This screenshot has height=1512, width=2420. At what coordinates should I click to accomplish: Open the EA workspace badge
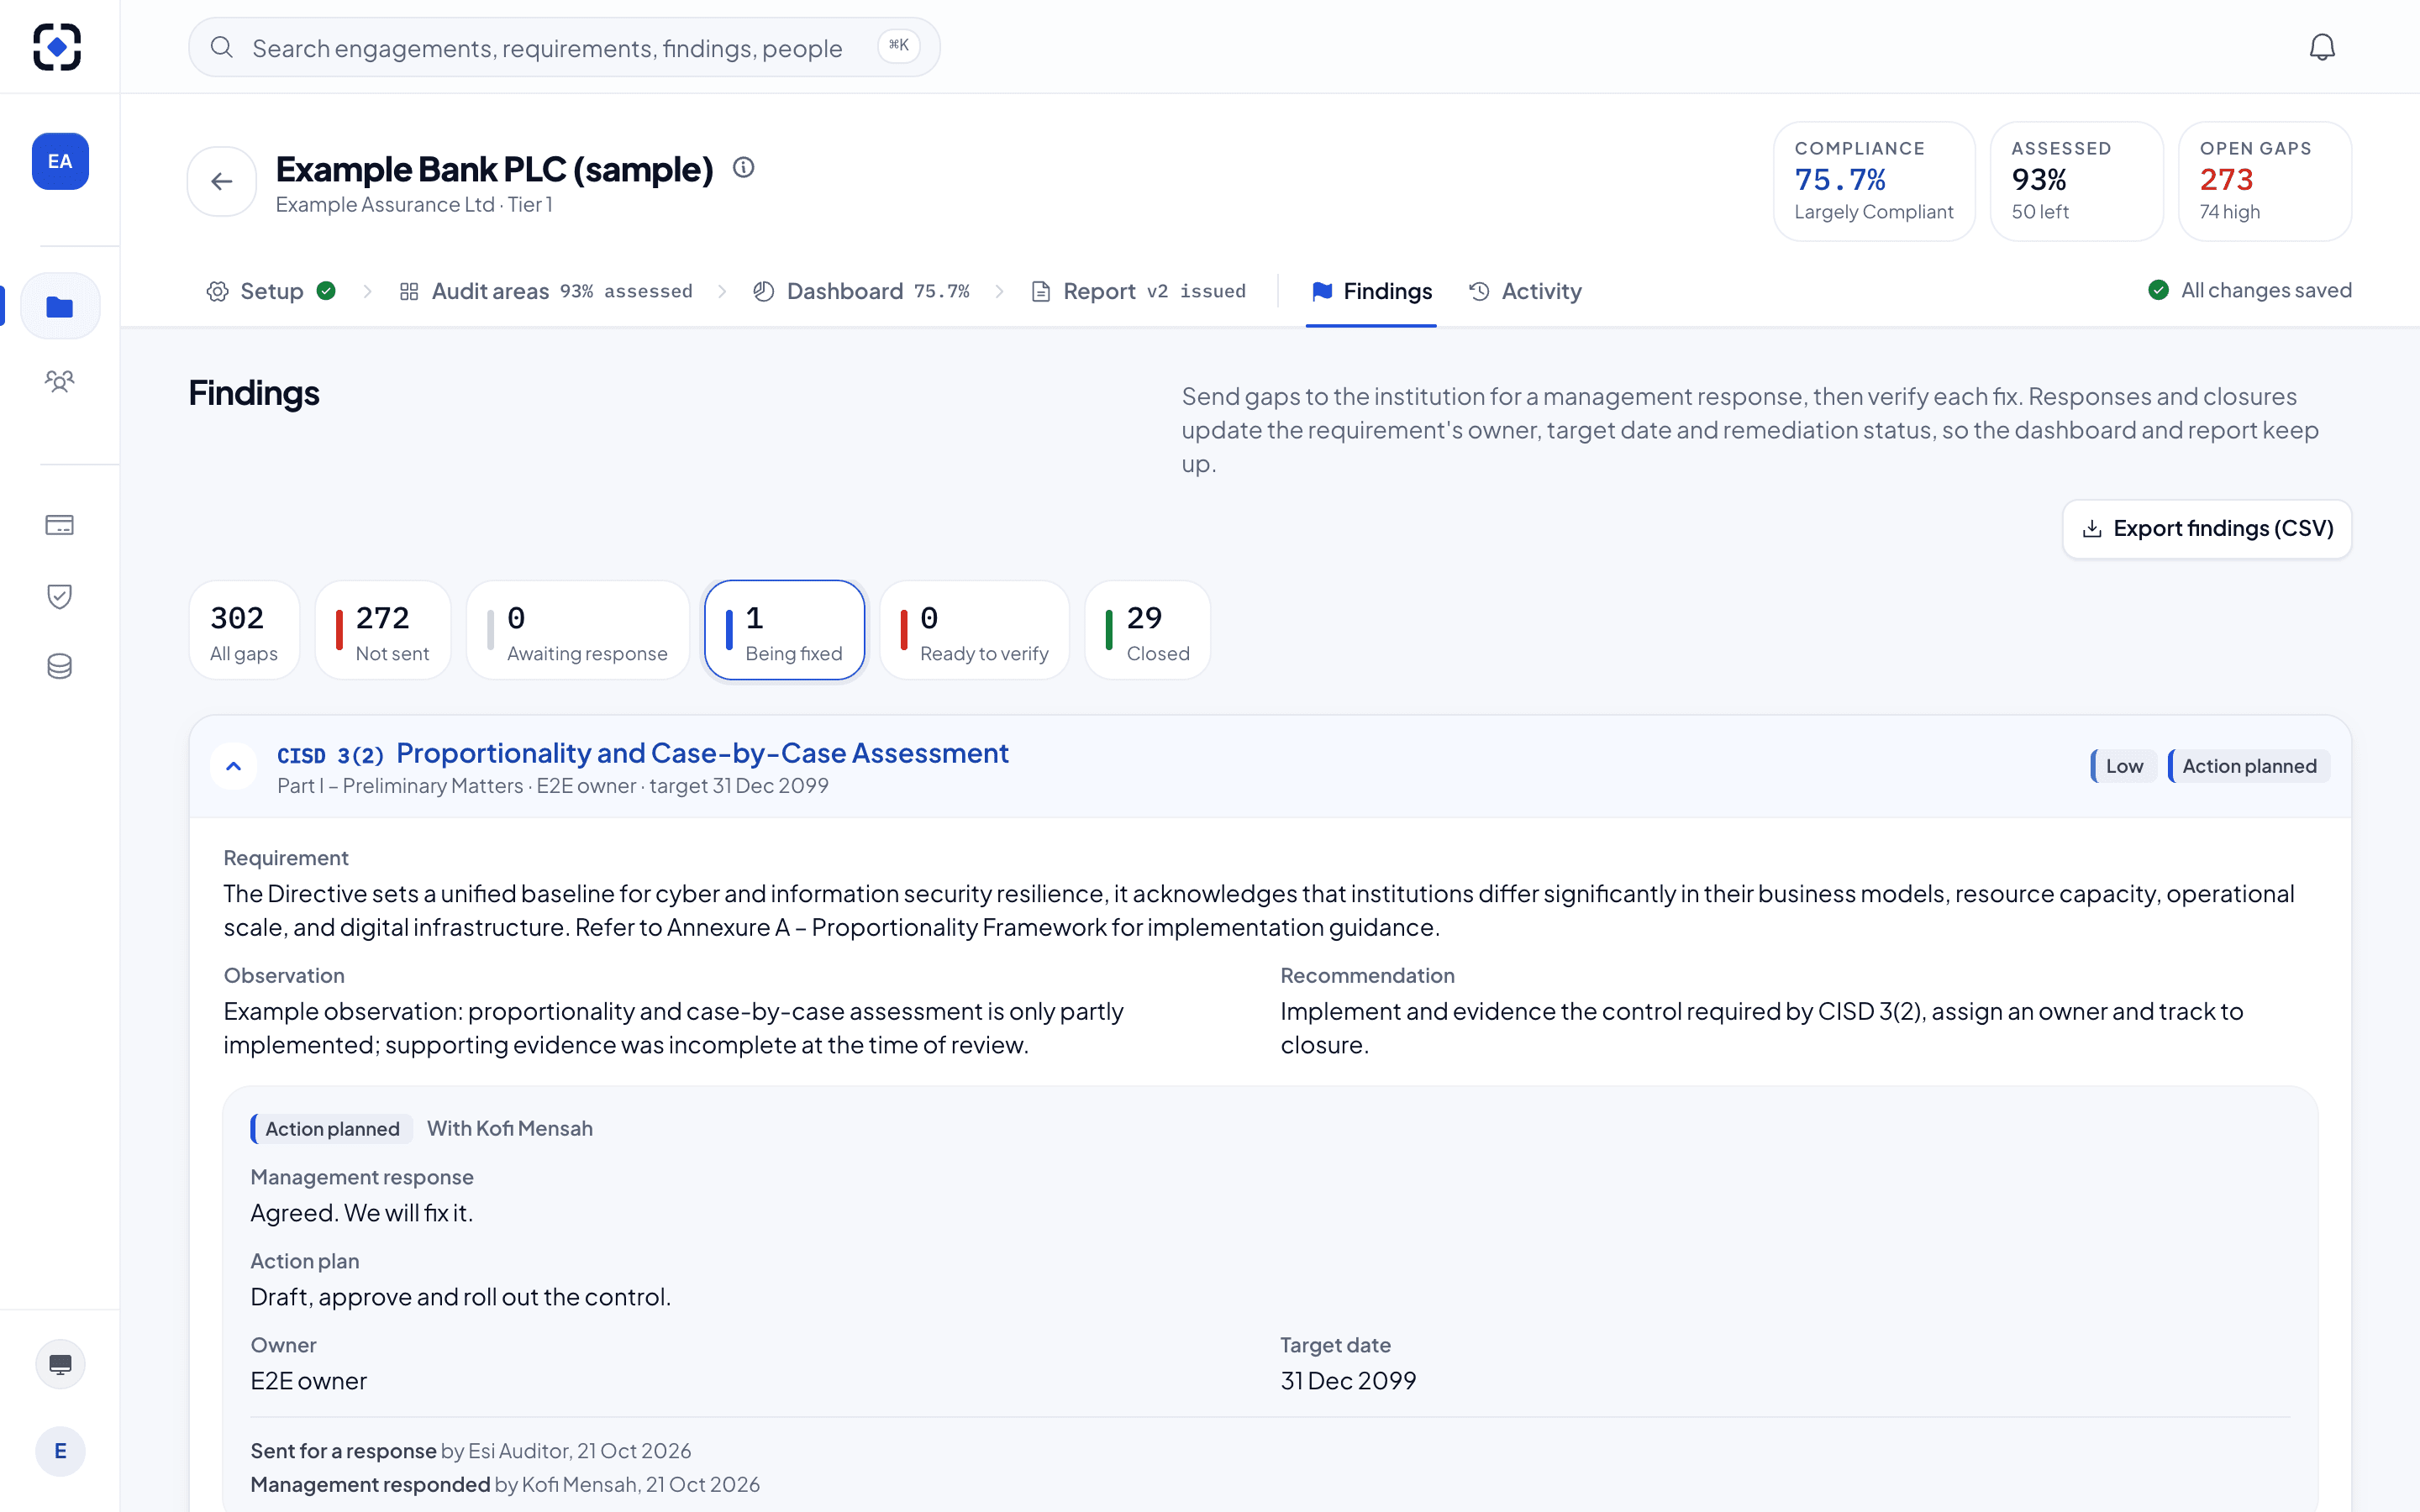coord(60,161)
